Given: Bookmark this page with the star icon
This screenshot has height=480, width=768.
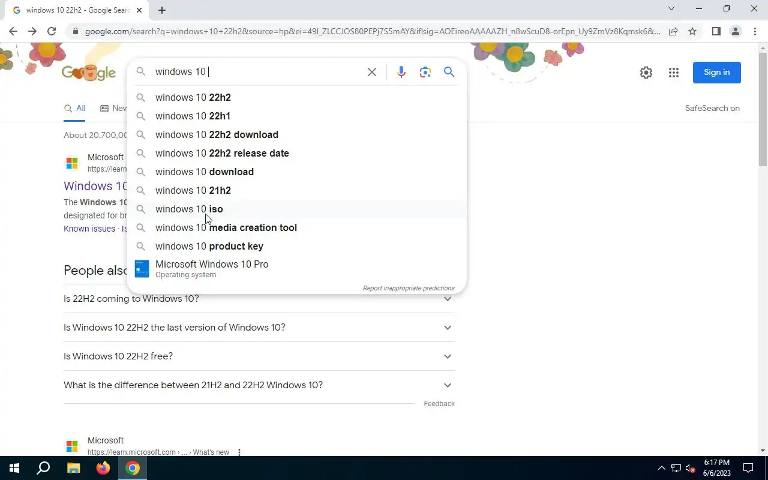Looking at the screenshot, I should pos(692,31).
